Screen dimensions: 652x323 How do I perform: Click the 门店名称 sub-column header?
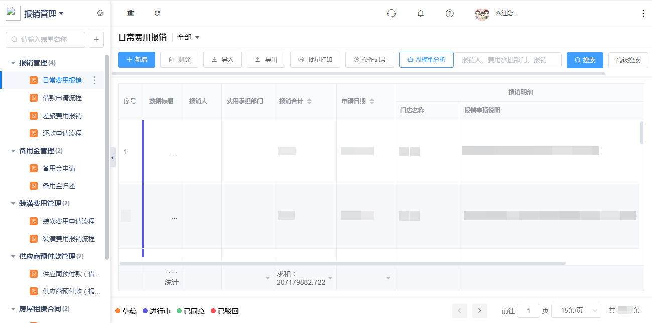[412, 111]
